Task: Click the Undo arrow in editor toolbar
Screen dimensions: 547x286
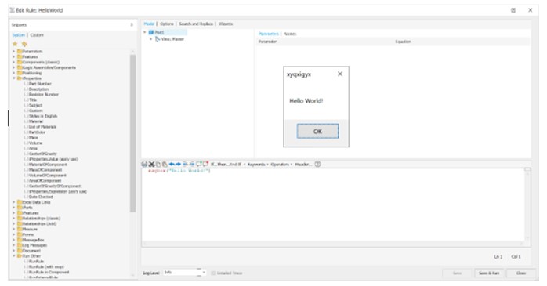Action: 172,165
